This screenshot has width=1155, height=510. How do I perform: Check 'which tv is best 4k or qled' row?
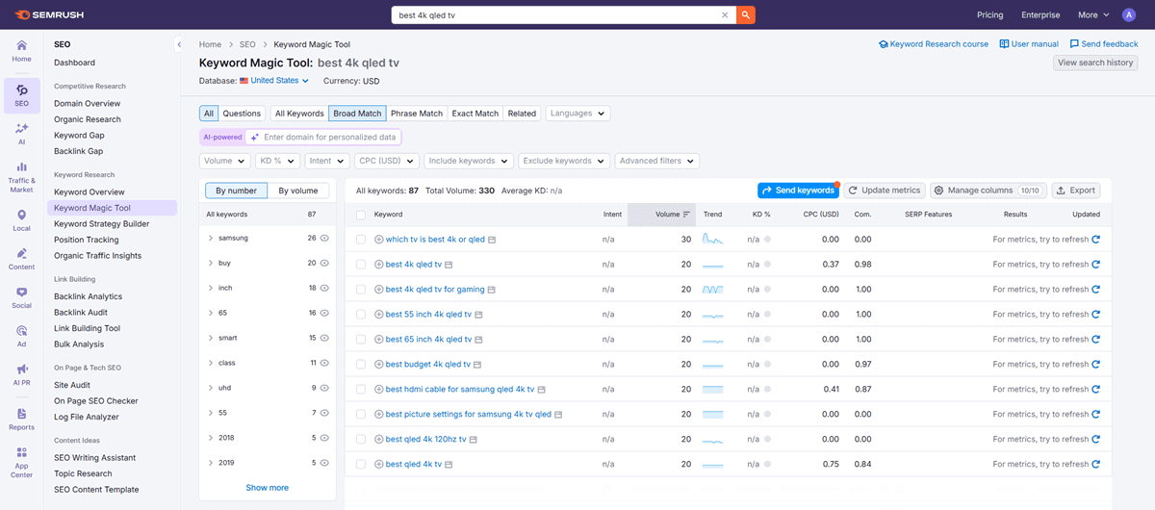[x=361, y=240]
